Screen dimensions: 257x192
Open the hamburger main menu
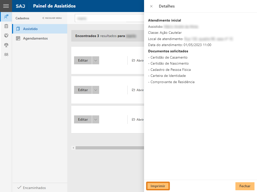click(6, 6)
